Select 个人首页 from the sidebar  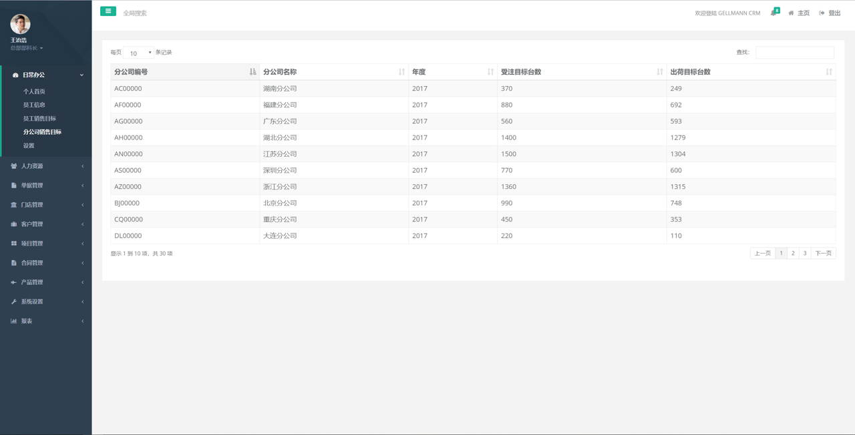[34, 91]
